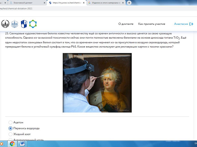Switch to the Google 'Изделие из этого материала' tab
Viewport: 197px width, 147px height.
[x=106, y=3]
